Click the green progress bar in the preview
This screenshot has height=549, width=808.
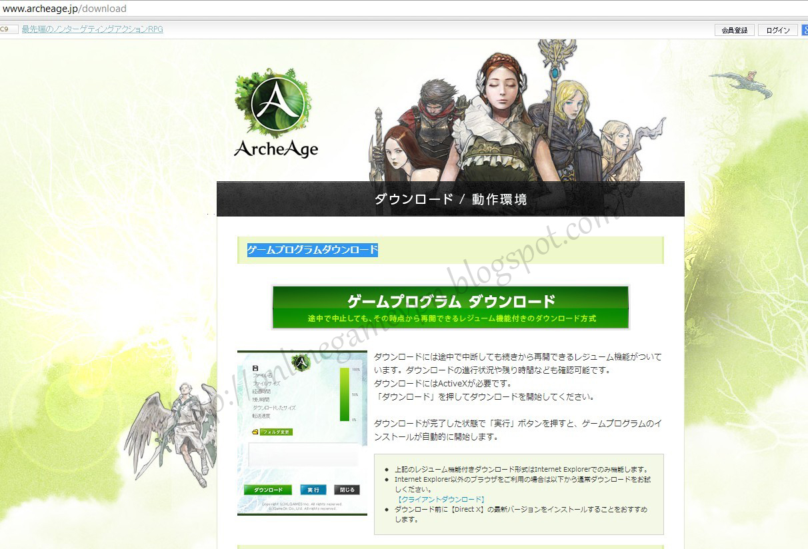(345, 394)
